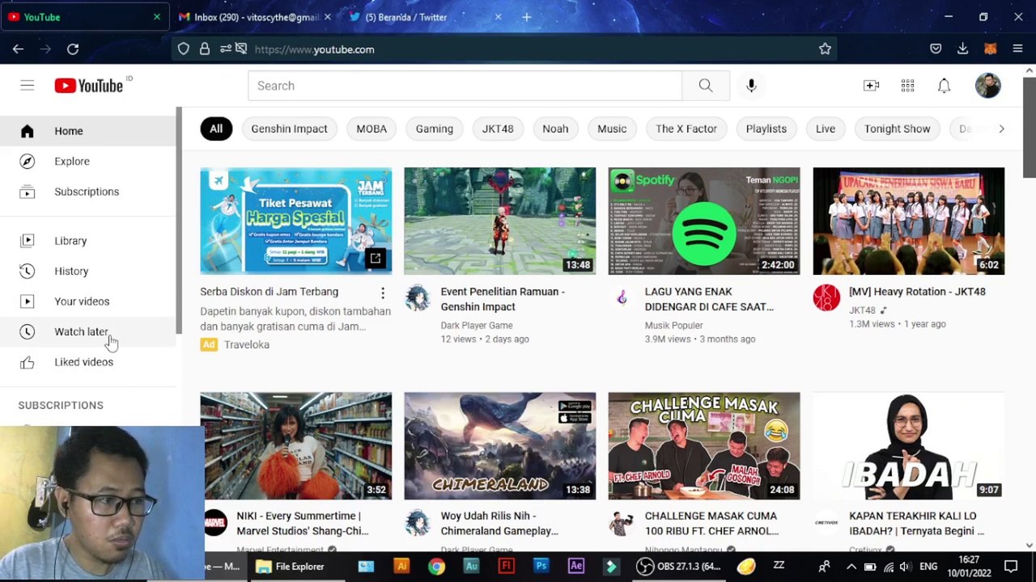Select the JKT48 filter chip

[x=498, y=129]
